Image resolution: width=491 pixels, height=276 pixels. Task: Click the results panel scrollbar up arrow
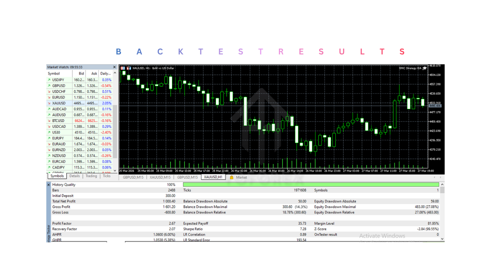[442, 184]
